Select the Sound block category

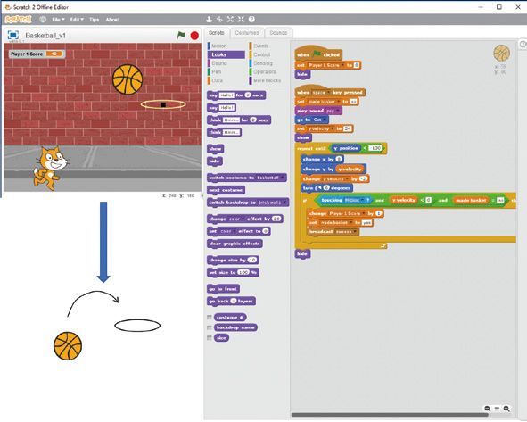[226, 63]
